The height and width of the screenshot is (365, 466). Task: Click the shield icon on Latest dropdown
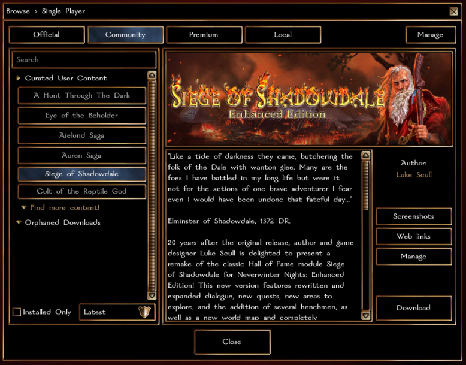click(144, 312)
